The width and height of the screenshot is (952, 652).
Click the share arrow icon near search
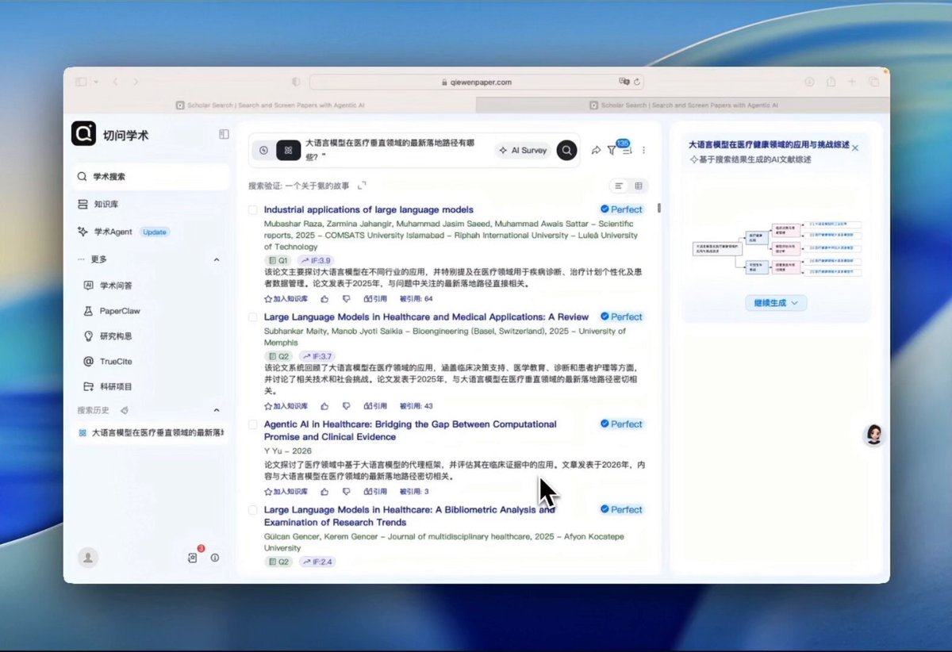tap(596, 150)
